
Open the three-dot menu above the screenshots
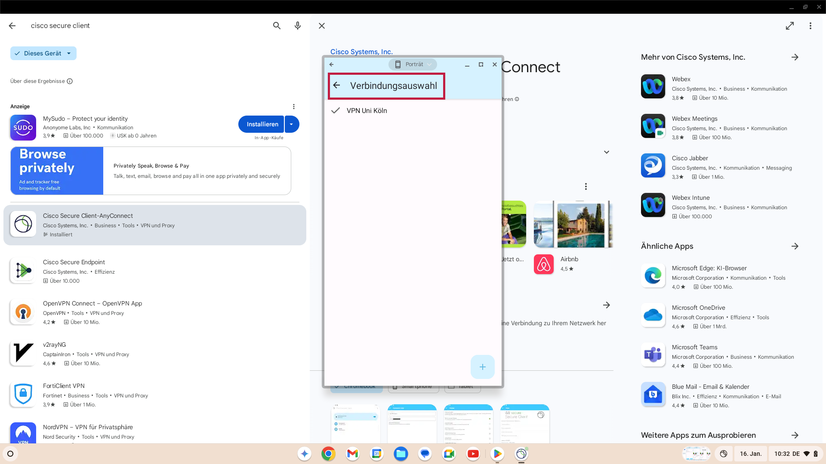pos(586,186)
